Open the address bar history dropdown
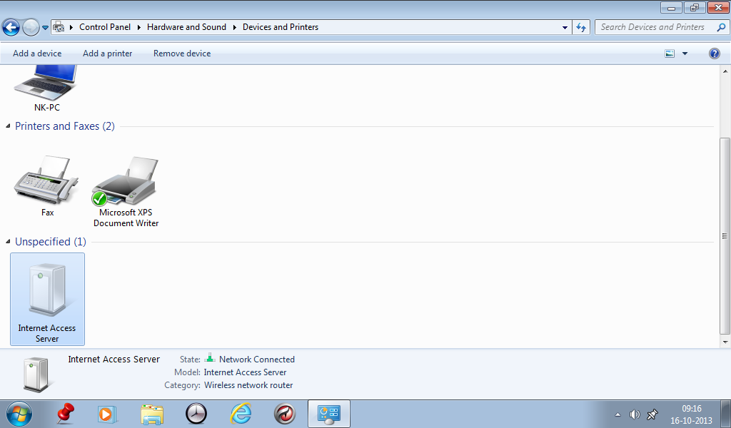This screenshot has width=731, height=428. (565, 28)
